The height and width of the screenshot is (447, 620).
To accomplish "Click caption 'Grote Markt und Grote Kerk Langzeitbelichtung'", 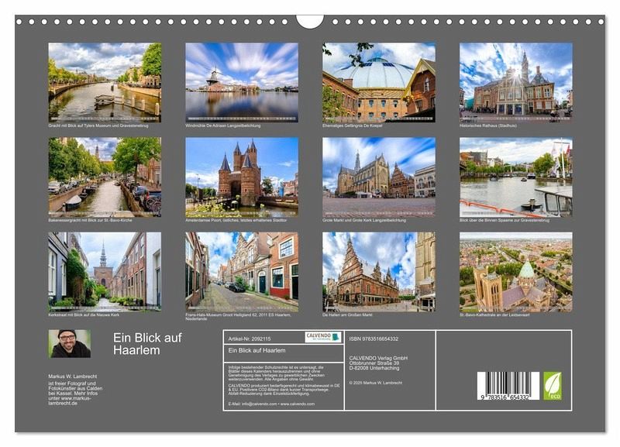I will pyautogui.click(x=364, y=220).
